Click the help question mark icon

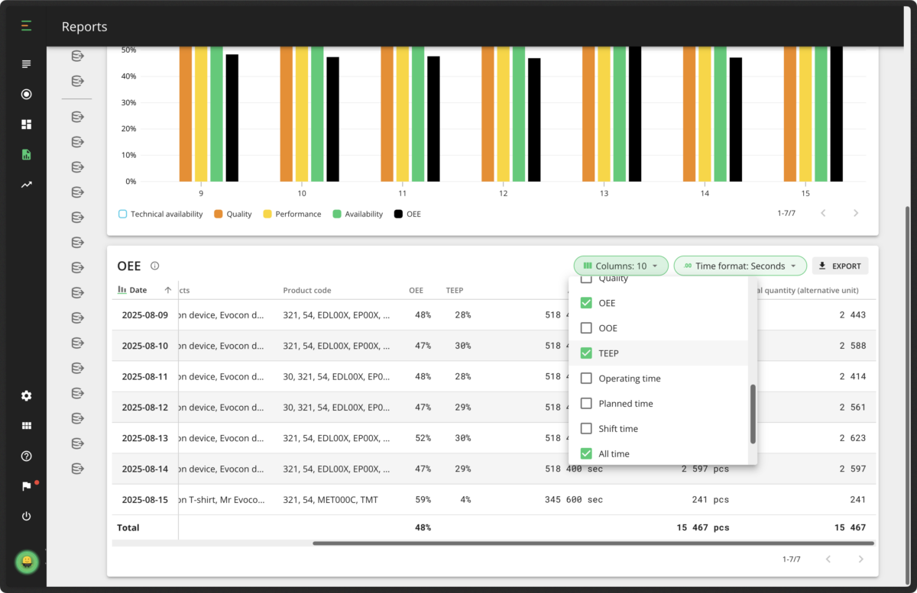(26, 456)
